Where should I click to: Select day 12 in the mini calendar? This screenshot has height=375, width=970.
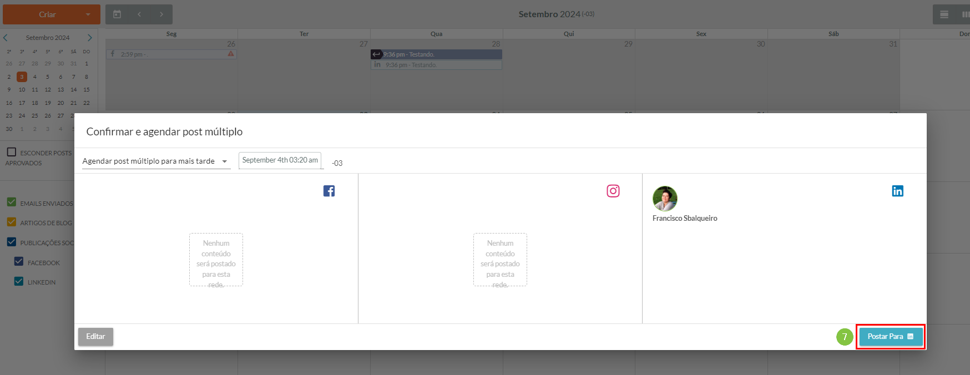pos(48,89)
